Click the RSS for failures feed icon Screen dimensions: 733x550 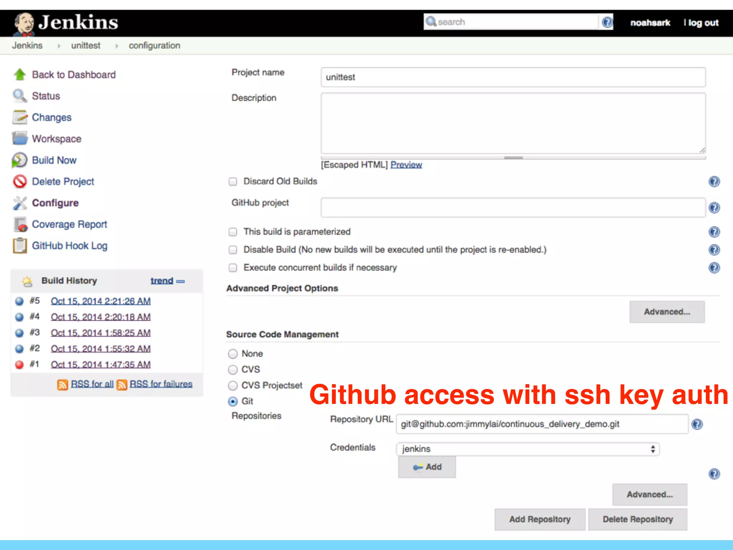(x=122, y=385)
